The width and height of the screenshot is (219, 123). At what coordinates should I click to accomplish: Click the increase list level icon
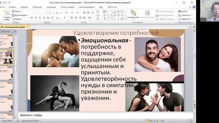[x=88, y=13]
